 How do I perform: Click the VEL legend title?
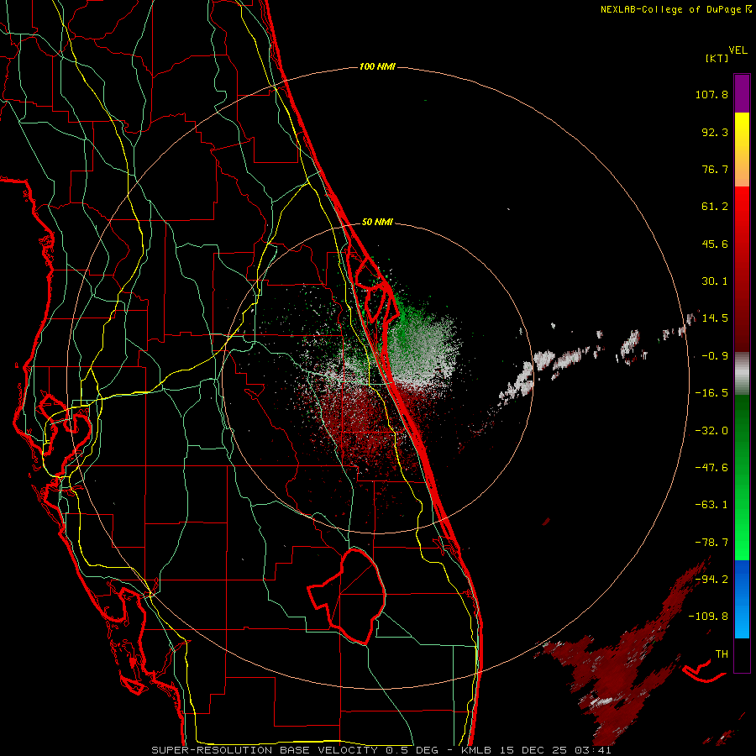(x=738, y=50)
